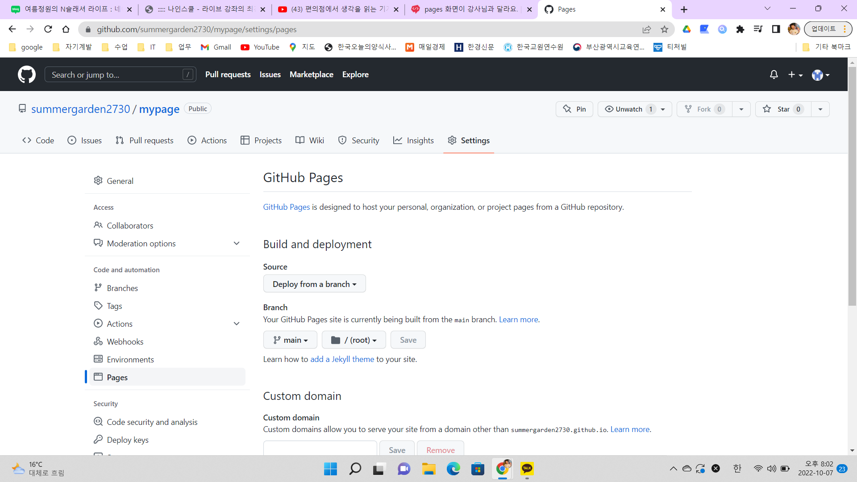The width and height of the screenshot is (857, 482).
Task: Open Microsoft Store from taskbar
Action: 478,469
